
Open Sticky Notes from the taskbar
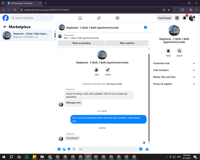[34, 157]
